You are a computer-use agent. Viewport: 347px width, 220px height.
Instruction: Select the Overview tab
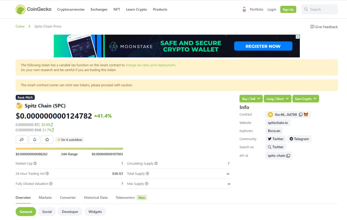[23, 198]
